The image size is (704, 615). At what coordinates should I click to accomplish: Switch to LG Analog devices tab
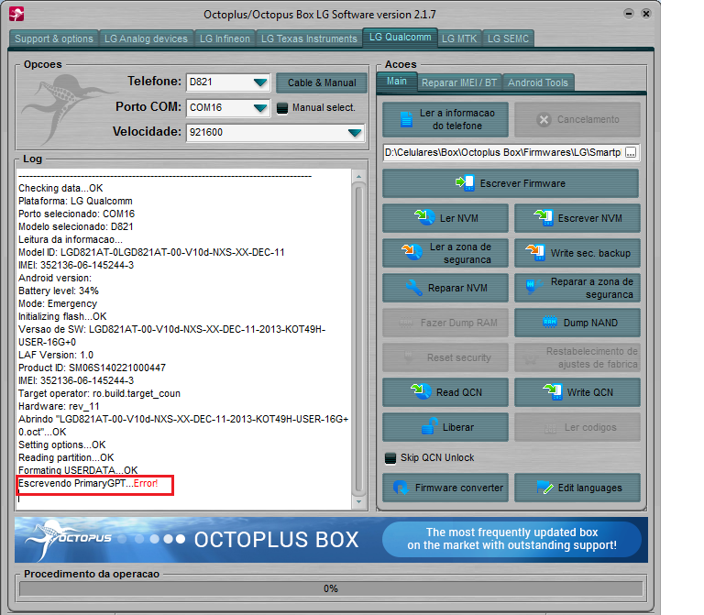coord(146,38)
